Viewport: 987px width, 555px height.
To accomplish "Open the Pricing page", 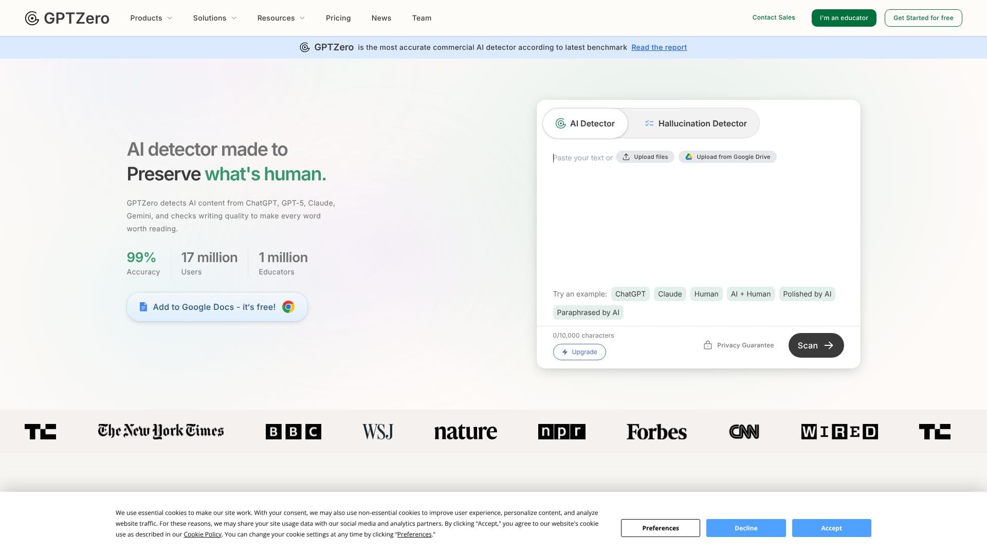I will (338, 18).
